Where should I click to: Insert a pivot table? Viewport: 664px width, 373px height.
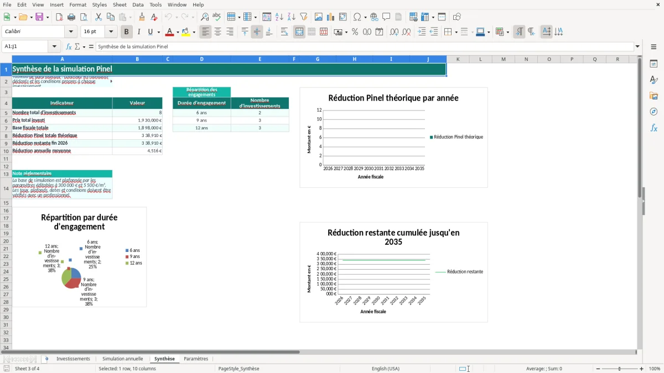coord(343,17)
